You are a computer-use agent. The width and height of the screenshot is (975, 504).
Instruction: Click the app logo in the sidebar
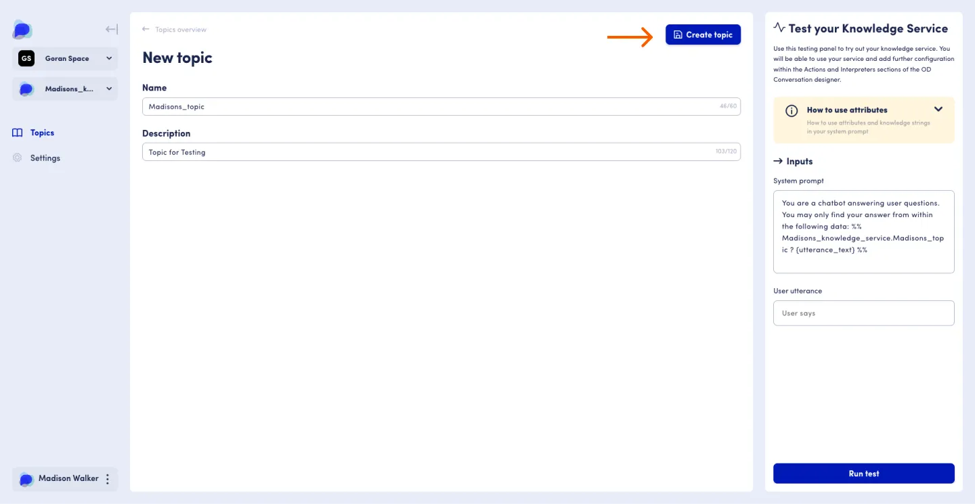tap(22, 30)
